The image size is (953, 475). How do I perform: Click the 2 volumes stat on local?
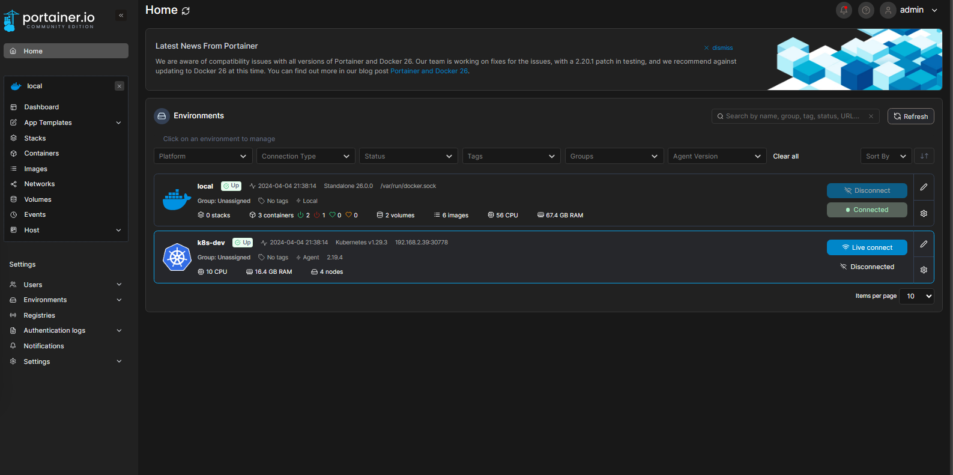point(396,215)
